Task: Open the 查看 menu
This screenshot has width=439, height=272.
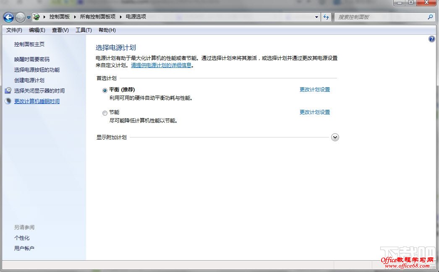Action: [x=60, y=30]
